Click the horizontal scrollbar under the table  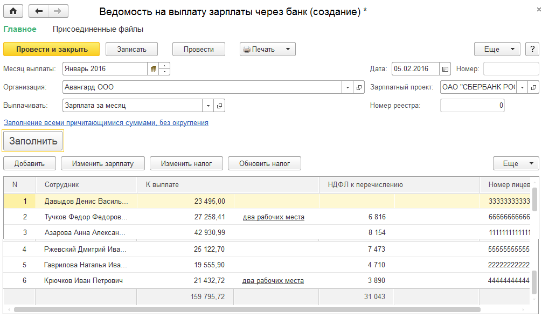(247, 310)
